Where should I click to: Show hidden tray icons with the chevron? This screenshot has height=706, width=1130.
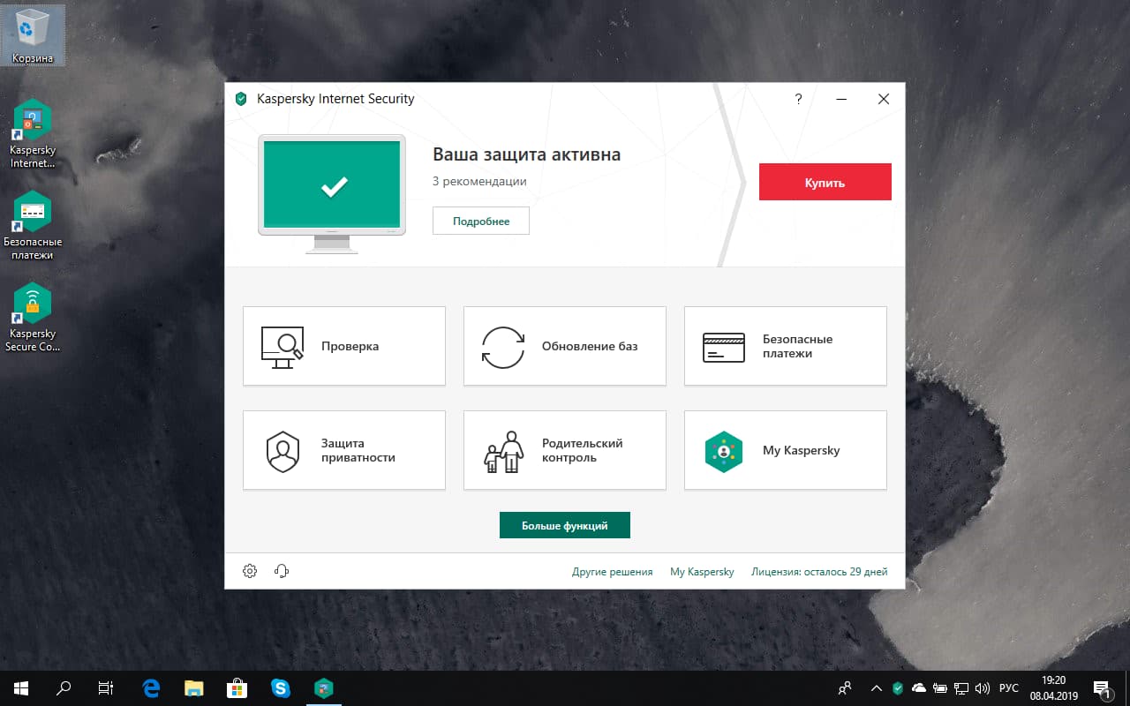click(877, 687)
